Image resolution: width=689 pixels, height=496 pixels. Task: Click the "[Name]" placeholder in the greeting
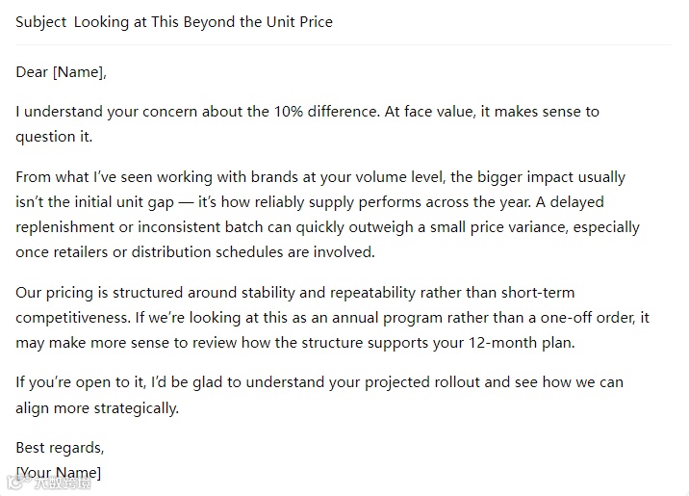(x=80, y=71)
